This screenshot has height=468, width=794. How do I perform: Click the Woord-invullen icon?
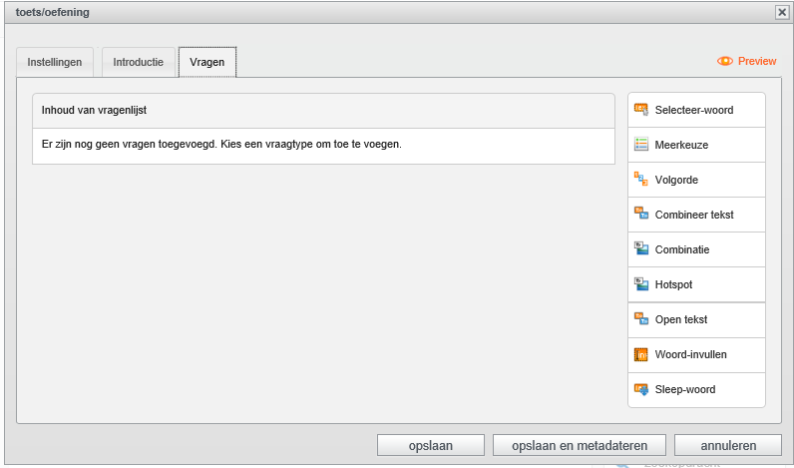pyautogui.click(x=641, y=354)
